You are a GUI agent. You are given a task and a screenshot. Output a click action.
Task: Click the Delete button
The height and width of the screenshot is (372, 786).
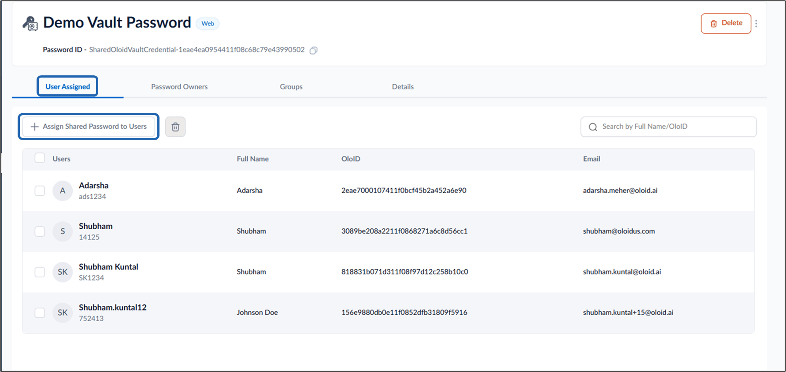pos(726,23)
